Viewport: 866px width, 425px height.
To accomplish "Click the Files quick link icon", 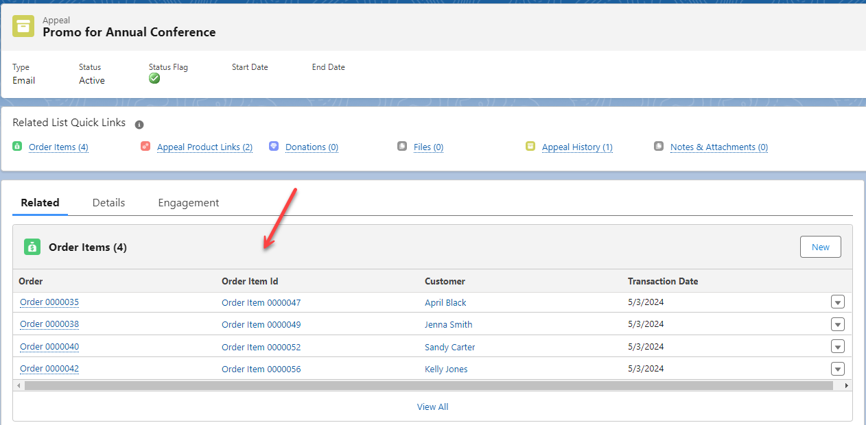I will point(402,146).
